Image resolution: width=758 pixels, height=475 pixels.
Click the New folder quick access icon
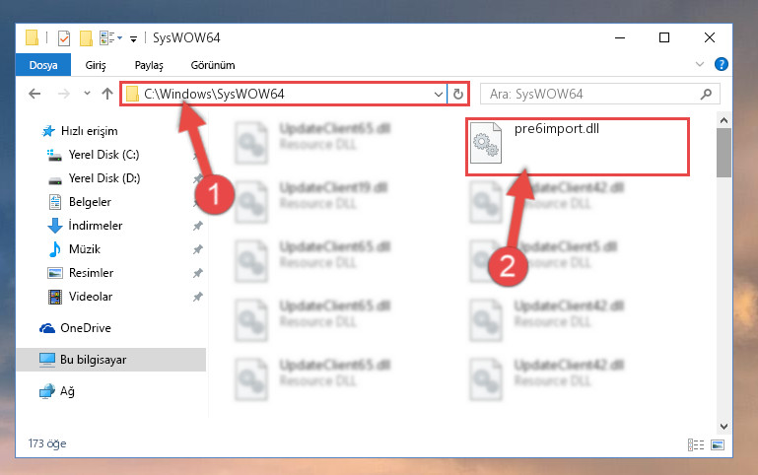pyautogui.click(x=86, y=37)
